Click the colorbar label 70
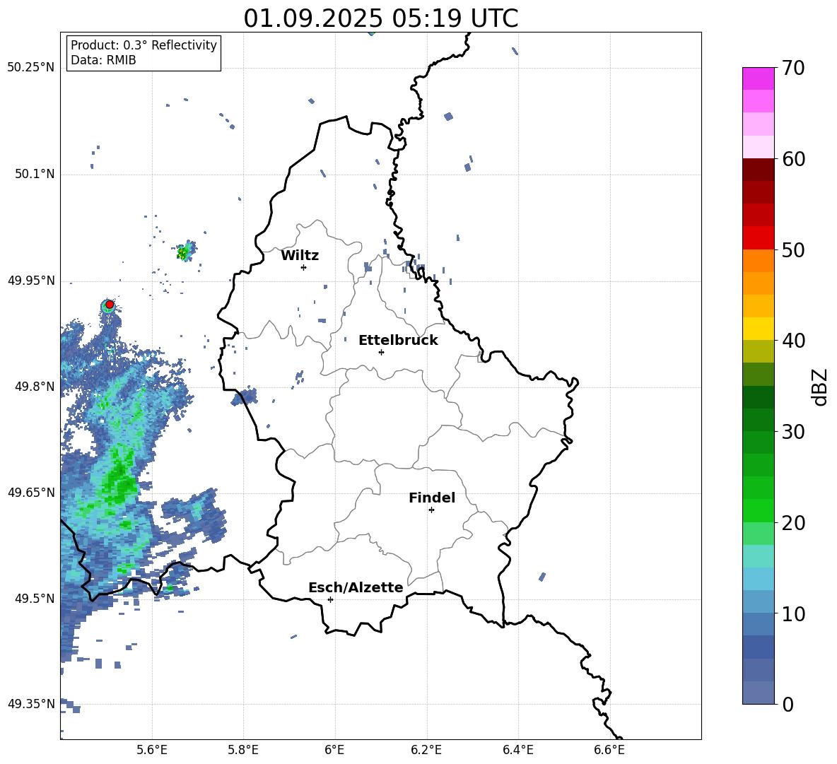Screen dimensions: 837x764 pos(793,69)
